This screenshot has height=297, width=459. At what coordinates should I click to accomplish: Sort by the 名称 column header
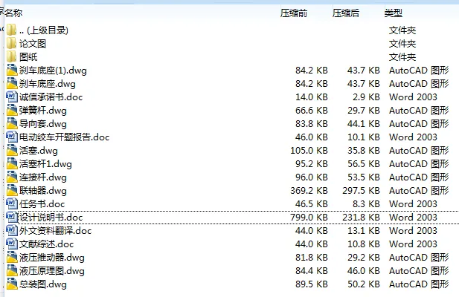(x=13, y=13)
